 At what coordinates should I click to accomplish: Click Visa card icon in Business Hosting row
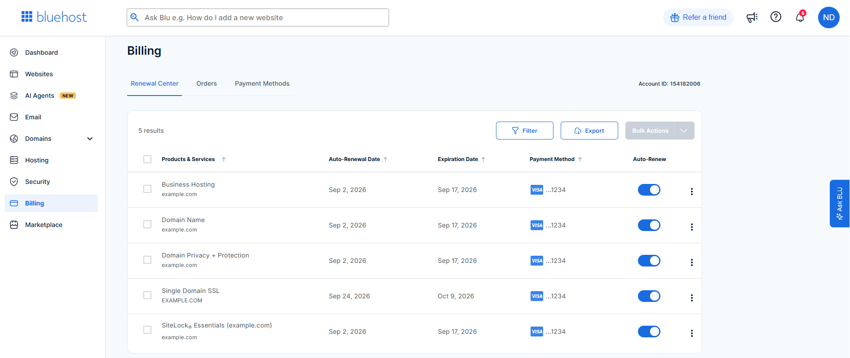click(537, 190)
